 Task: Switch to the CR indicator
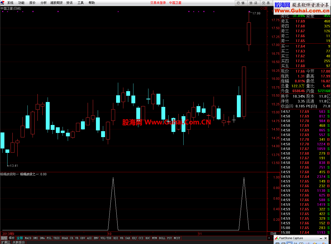[x=72, y=238]
